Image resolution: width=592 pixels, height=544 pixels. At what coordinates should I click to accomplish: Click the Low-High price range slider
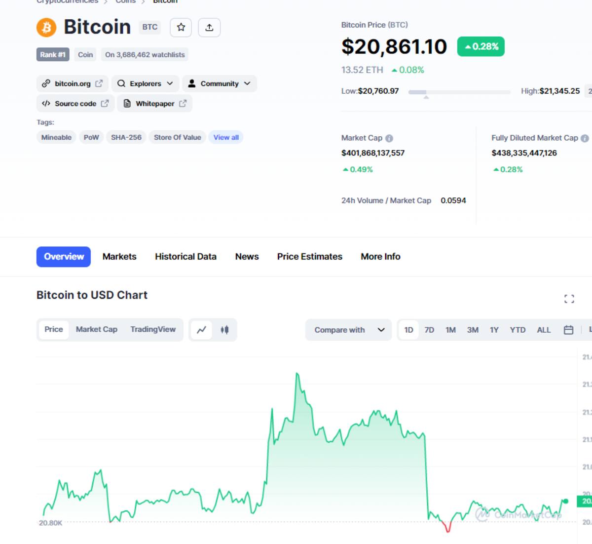pos(460,92)
